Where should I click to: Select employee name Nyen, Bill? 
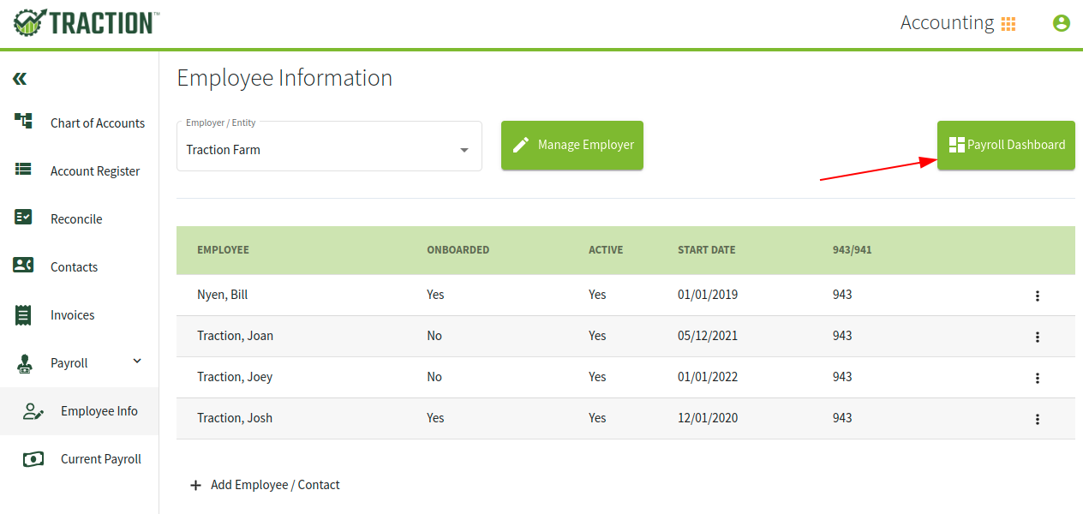point(222,295)
